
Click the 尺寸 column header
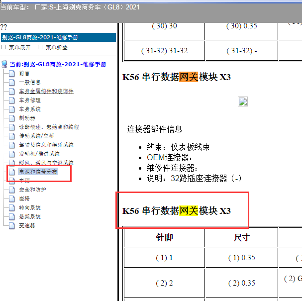[242, 237]
